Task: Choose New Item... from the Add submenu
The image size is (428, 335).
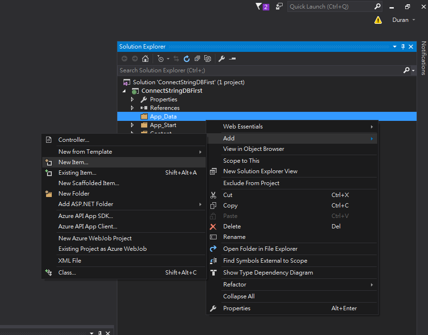Action: coord(73,162)
